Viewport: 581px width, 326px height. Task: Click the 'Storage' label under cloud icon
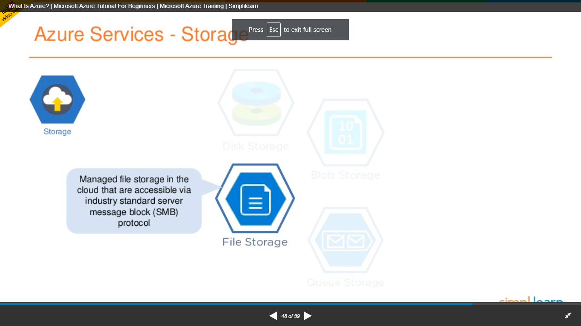57,132
